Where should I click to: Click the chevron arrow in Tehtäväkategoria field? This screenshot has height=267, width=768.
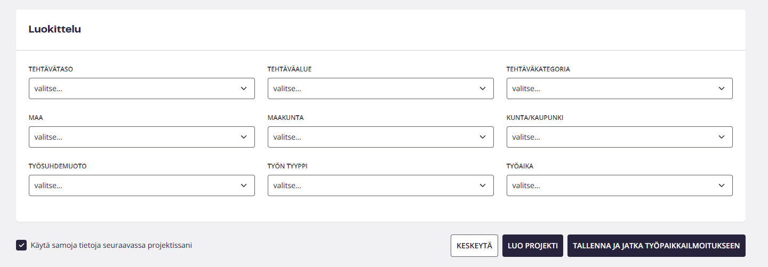pos(722,88)
